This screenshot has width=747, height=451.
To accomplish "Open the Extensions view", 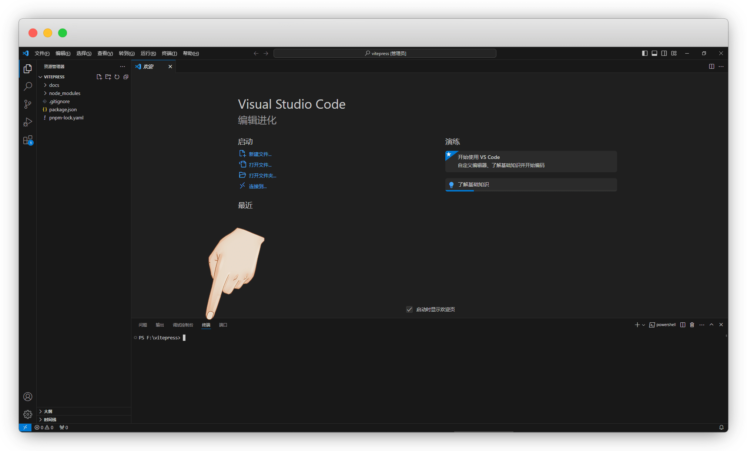I will point(28,140).
